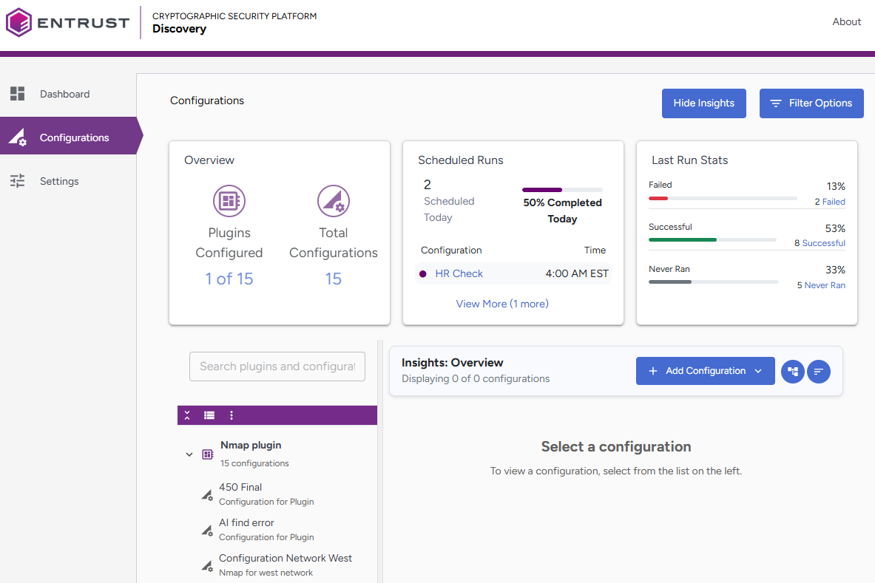
Task: Click the search plugins and configurations field
Action: click(x=277, y=366)
